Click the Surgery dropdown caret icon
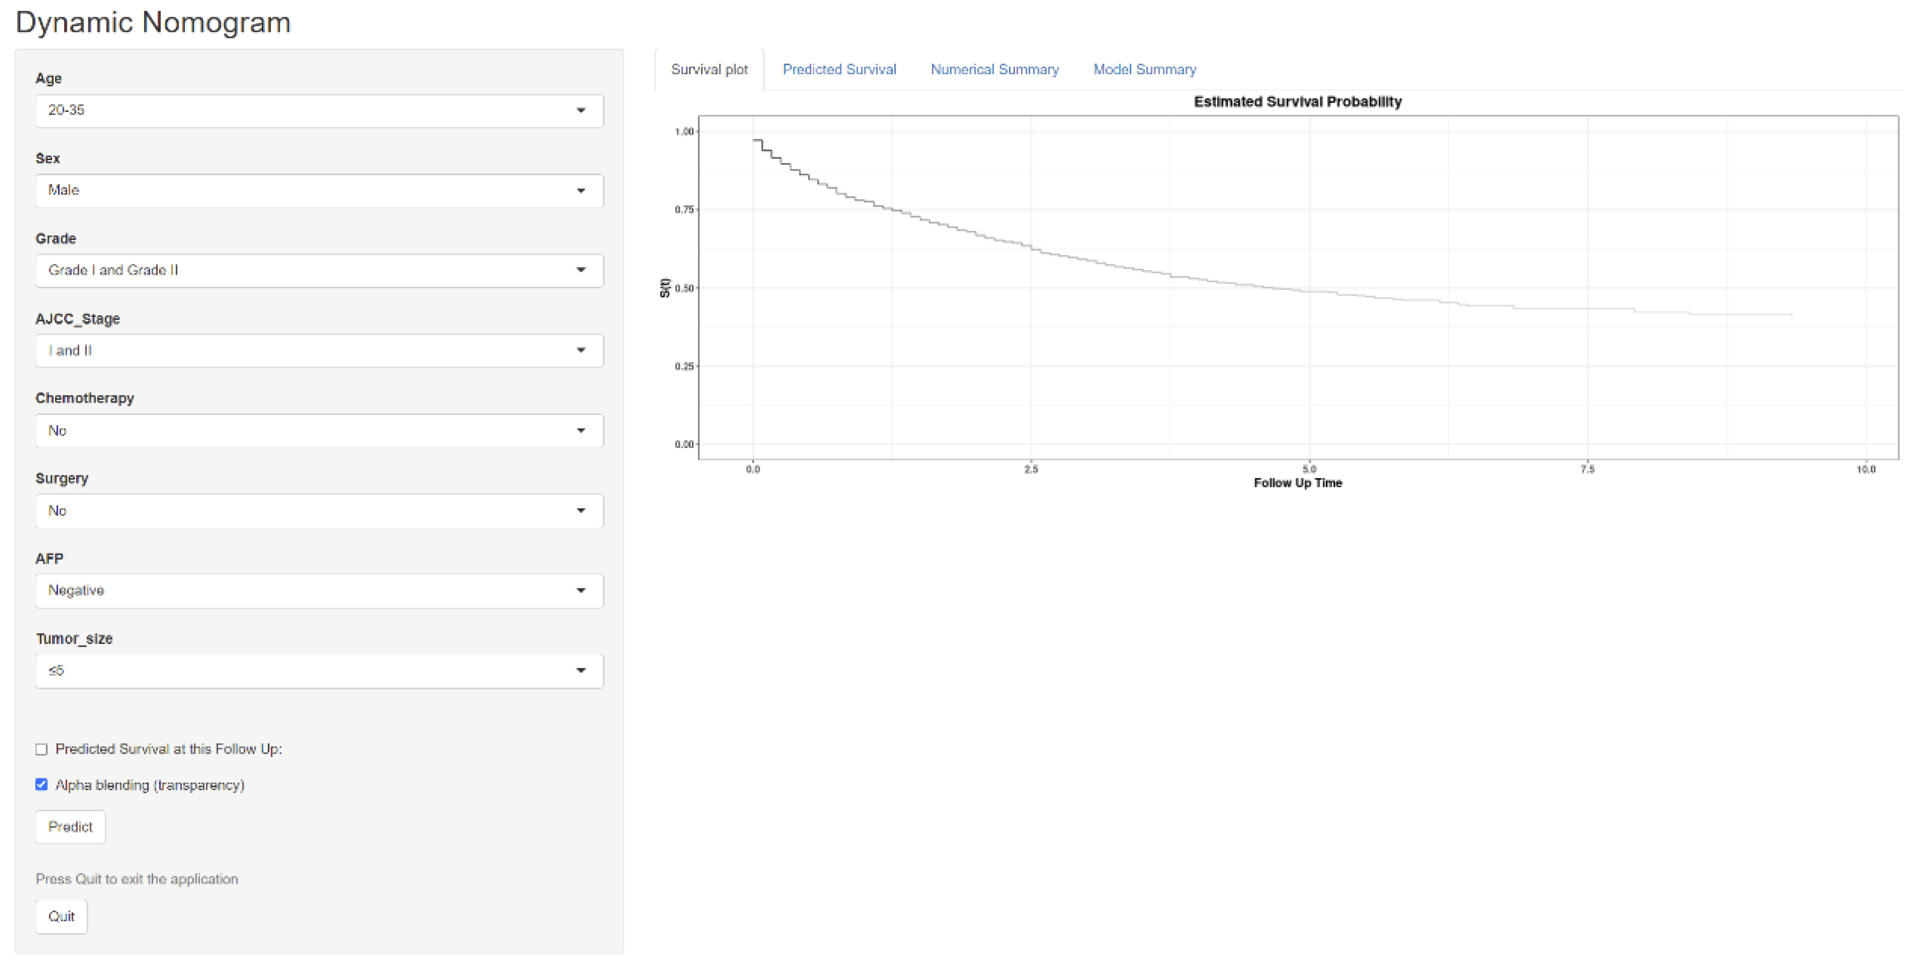 tap(581, 511)
